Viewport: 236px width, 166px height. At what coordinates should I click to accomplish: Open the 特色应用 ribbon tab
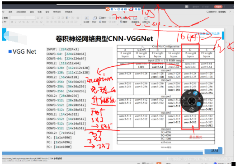click(57, 12)
